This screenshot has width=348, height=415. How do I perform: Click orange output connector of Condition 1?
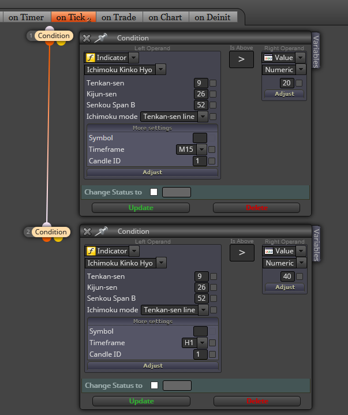[x=49, y=43]
